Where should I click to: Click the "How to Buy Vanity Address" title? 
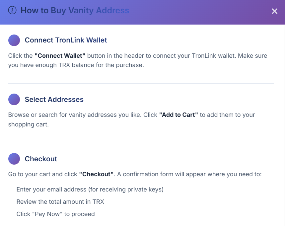[x=75, y=11]
